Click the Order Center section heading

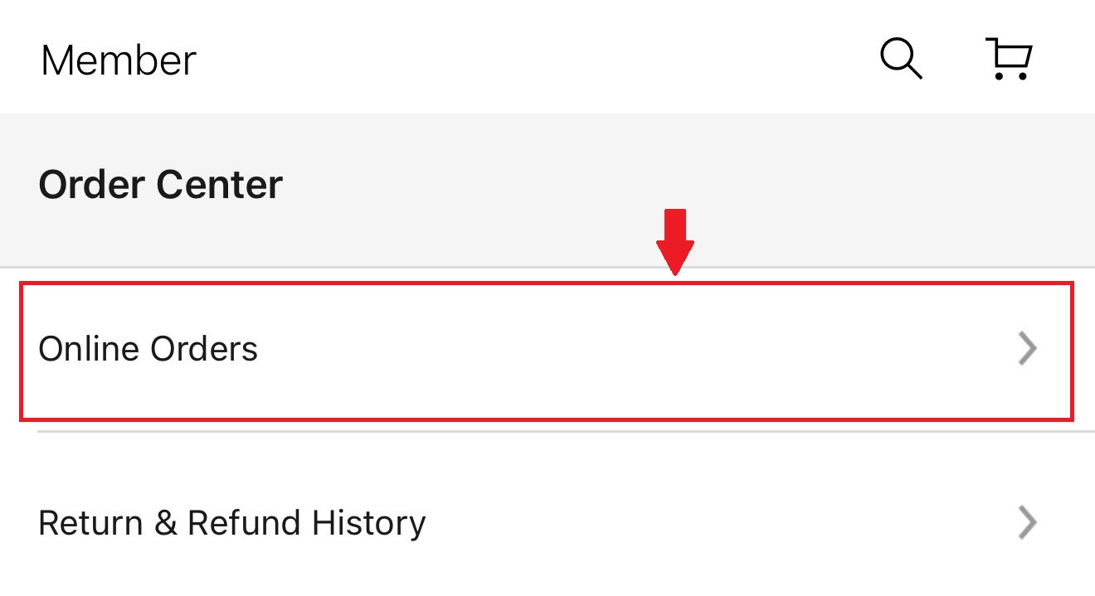(160, 184)
